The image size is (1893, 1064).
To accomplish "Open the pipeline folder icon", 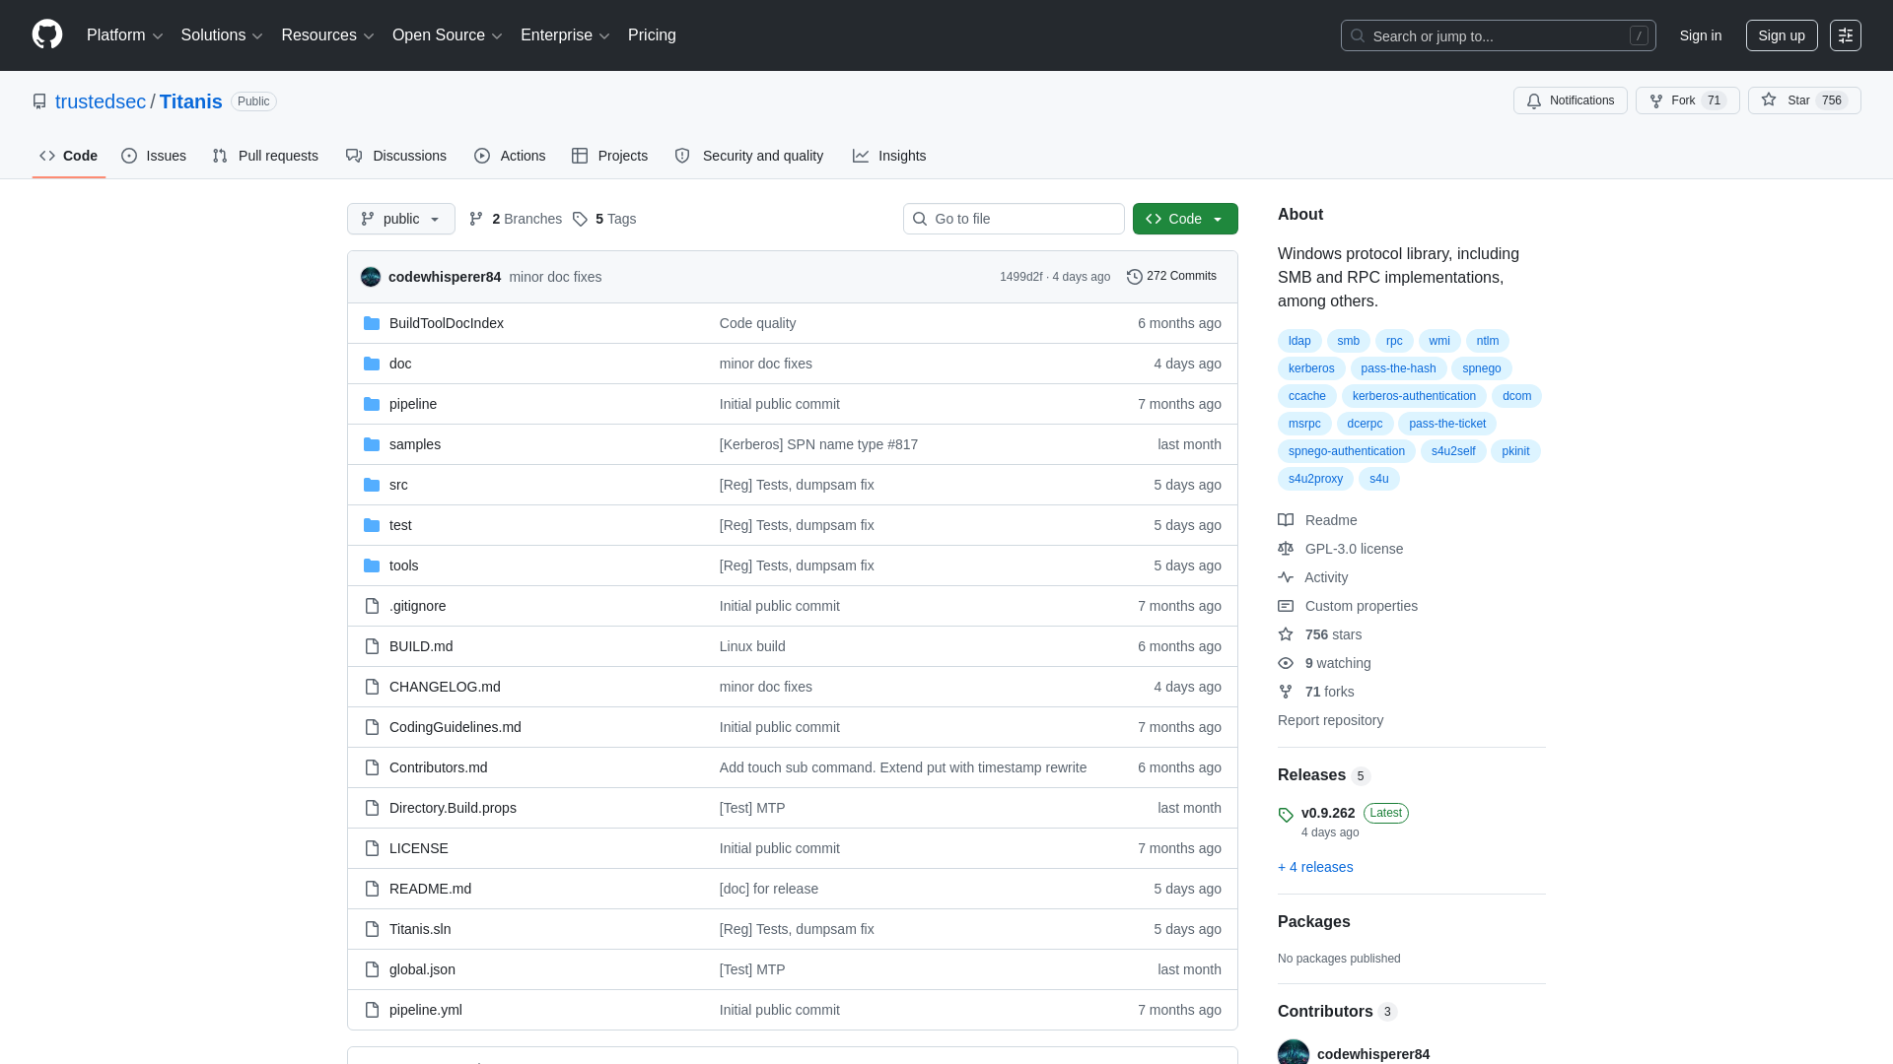I will point(372,404).
